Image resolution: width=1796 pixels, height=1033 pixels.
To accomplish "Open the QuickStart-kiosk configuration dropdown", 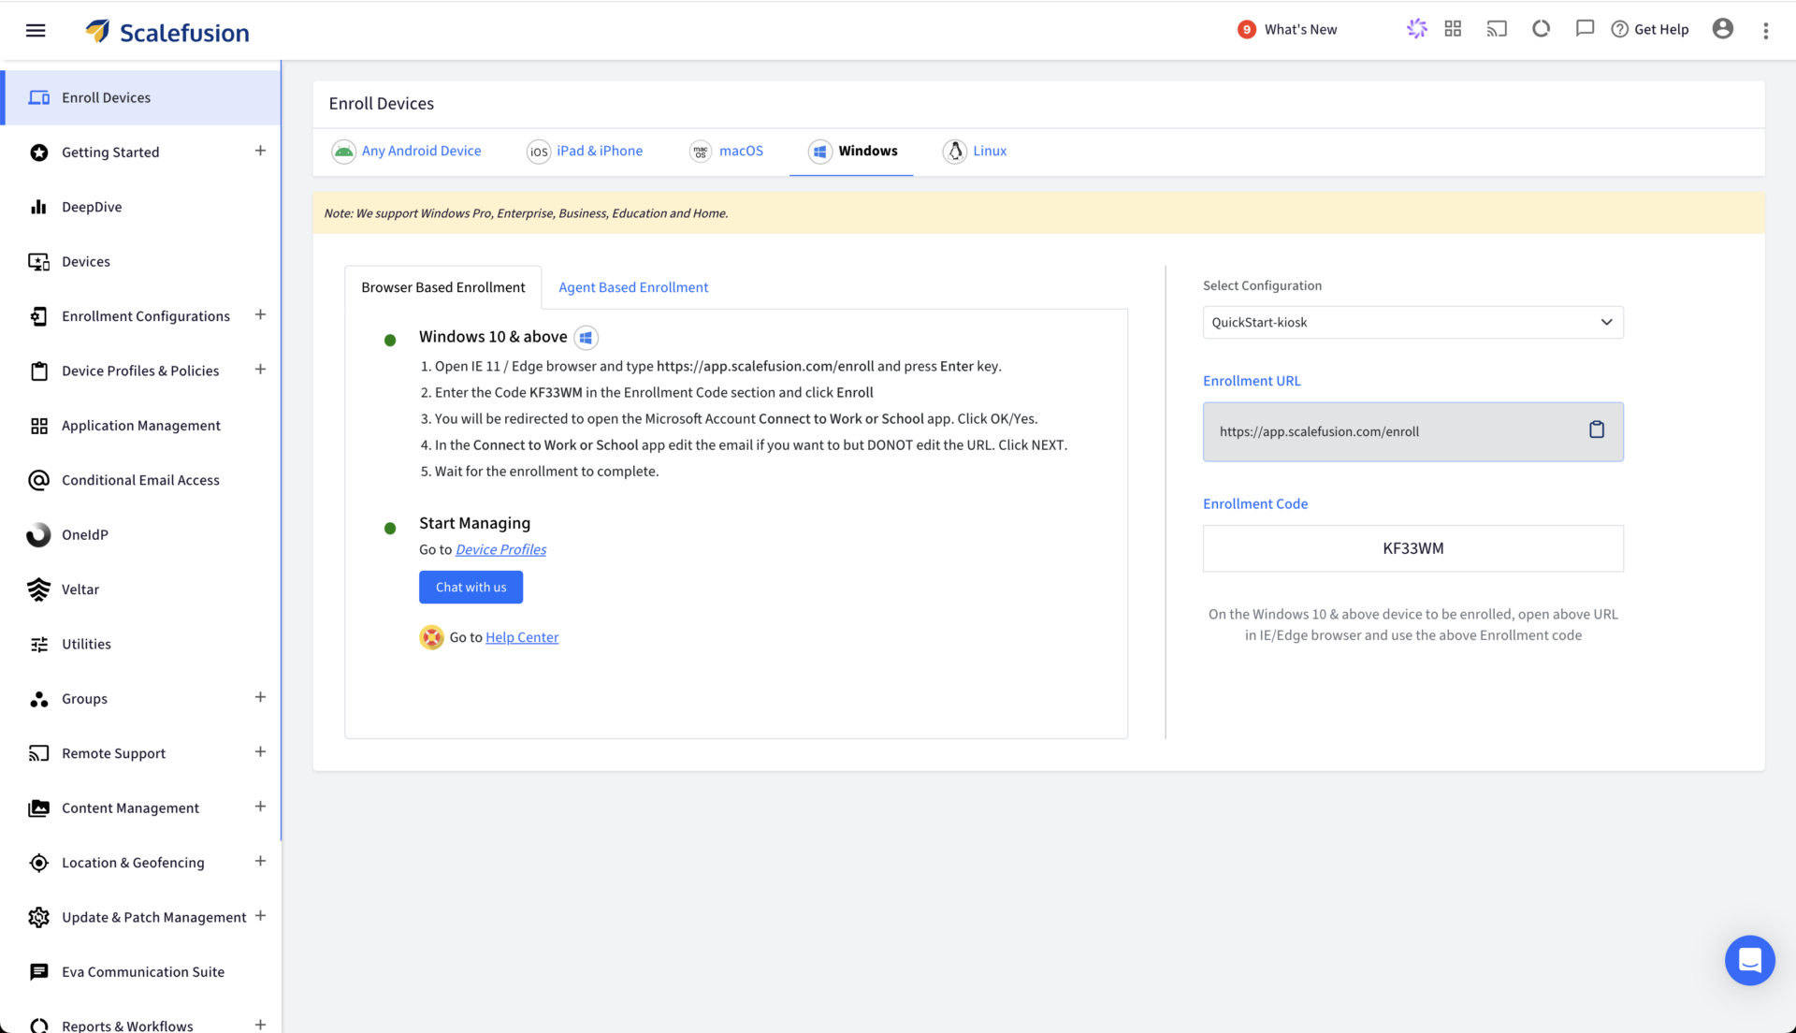I will [1412, 322].
